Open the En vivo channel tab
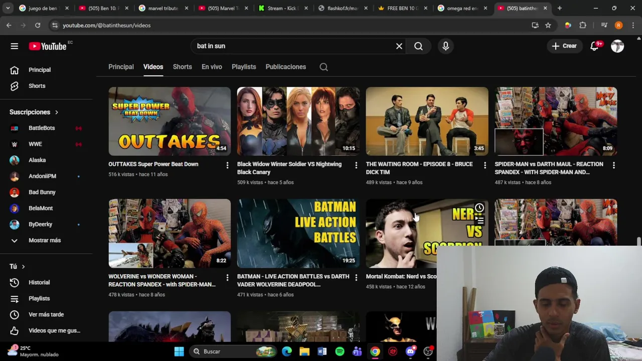Viewport: 642px width, 361px height. click(212, 67)
